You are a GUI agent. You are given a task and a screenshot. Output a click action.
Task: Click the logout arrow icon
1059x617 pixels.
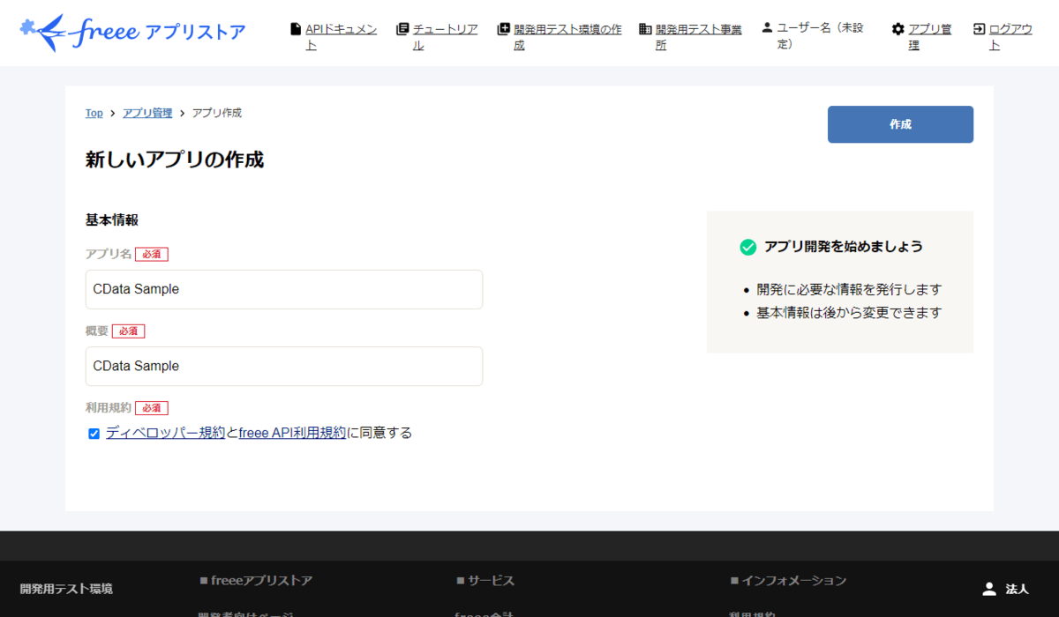click(x=980, y=29)
